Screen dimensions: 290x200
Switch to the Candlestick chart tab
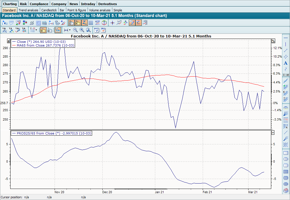(x=49, y=10)
